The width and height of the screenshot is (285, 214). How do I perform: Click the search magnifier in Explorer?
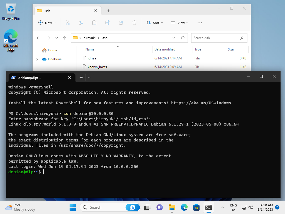pos(242,38)
